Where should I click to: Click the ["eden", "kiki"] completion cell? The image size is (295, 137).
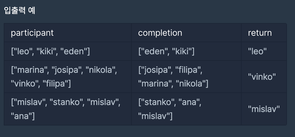186,51
